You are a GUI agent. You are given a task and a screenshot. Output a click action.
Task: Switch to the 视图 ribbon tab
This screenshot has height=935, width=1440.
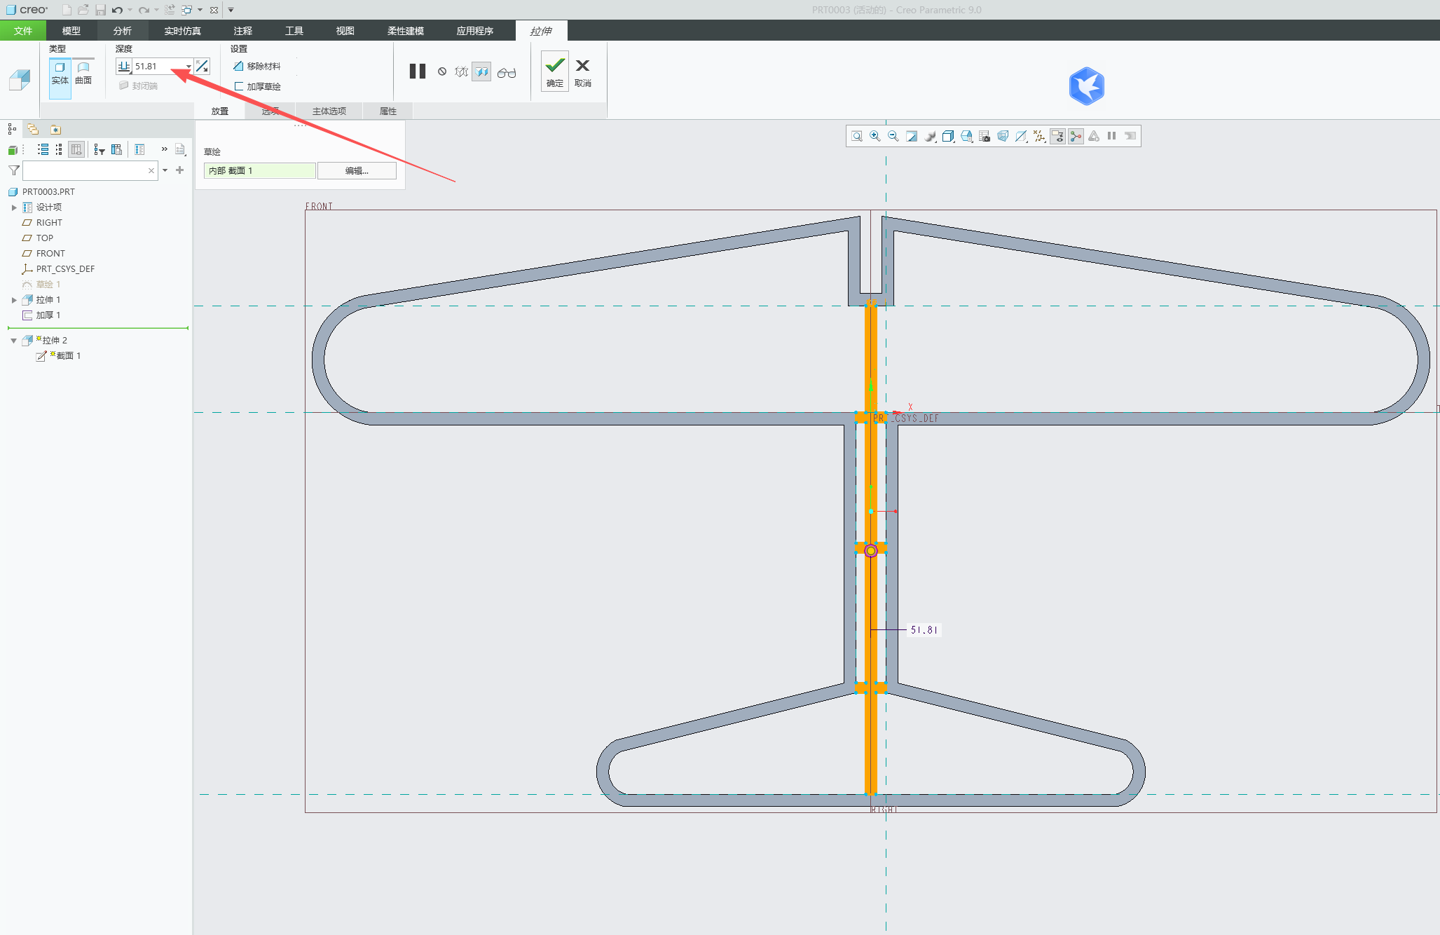coord(345,31)
